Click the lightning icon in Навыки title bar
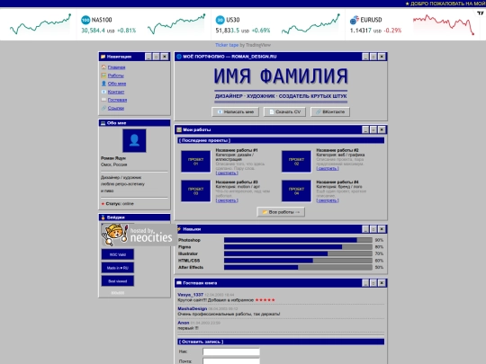The height and width of the screenshot is (364, 486). point(179,229)
